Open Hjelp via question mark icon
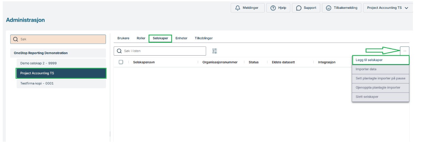 point(273,8)
